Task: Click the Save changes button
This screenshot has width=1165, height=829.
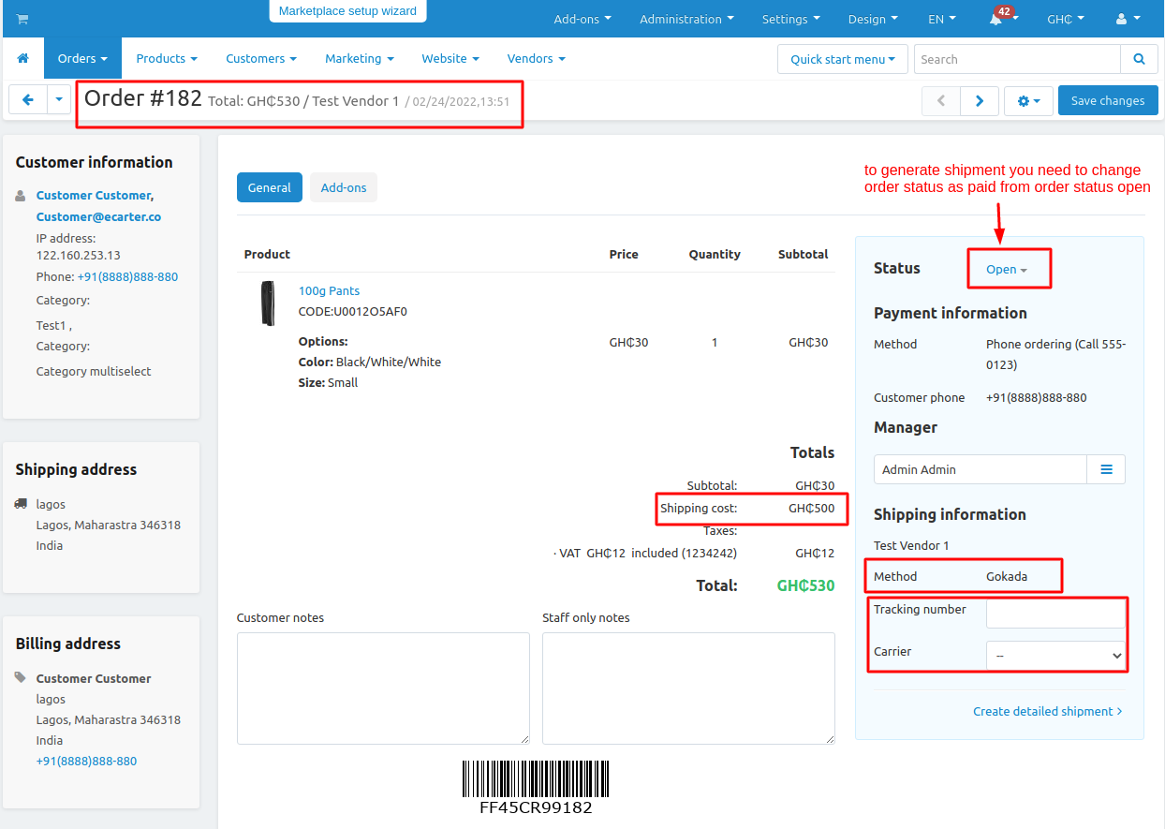Action: (1108, 100)
